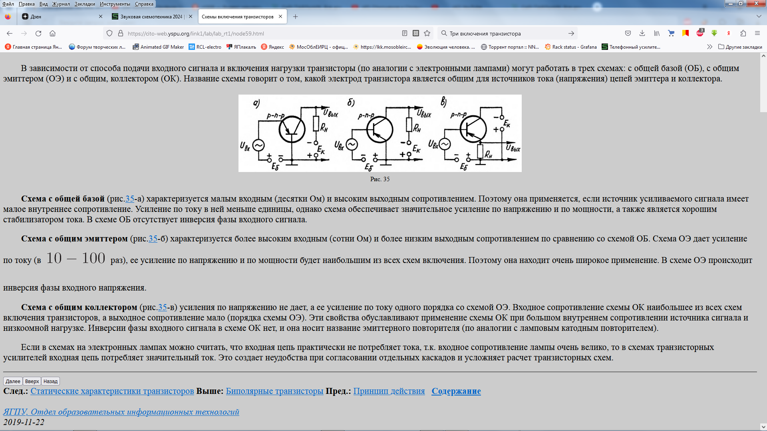Open the Закладки menu
Viewport: 767px width, 431px height.
click(x=84, y=4)
